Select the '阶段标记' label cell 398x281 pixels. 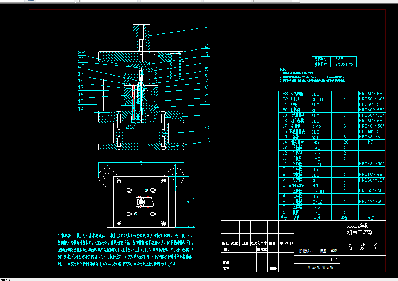click(306, 251)
